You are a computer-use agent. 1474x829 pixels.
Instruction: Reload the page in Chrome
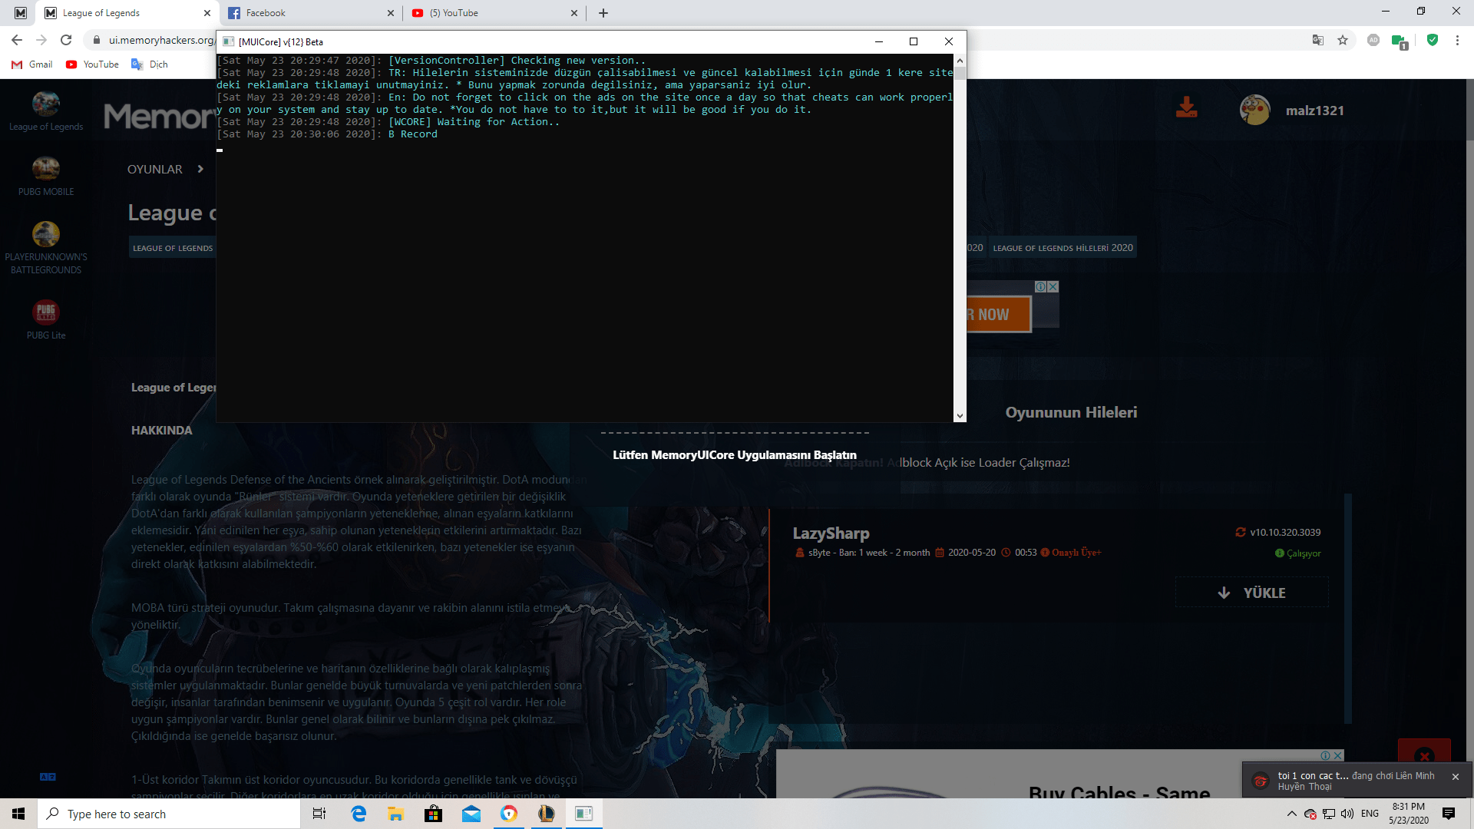66,40
